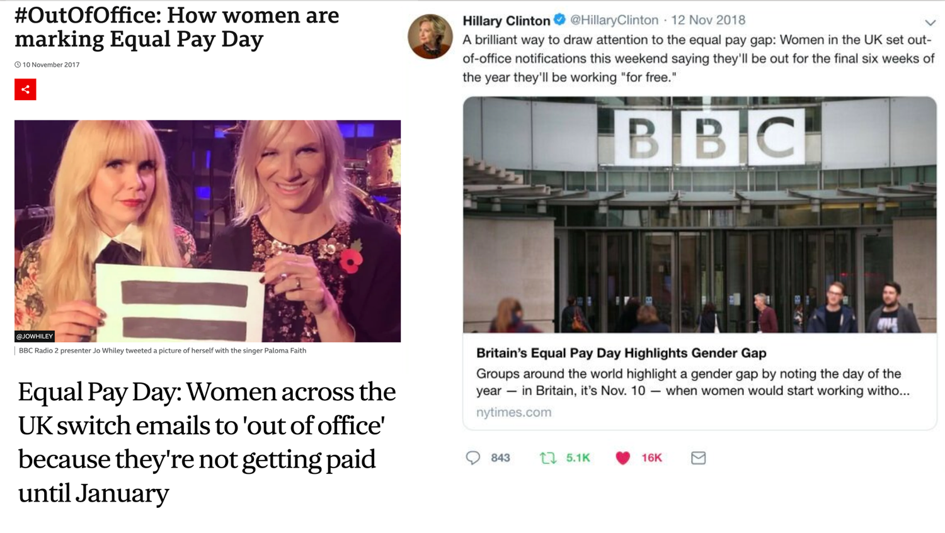Expand the tweet options chevron

tap(930, 22)
